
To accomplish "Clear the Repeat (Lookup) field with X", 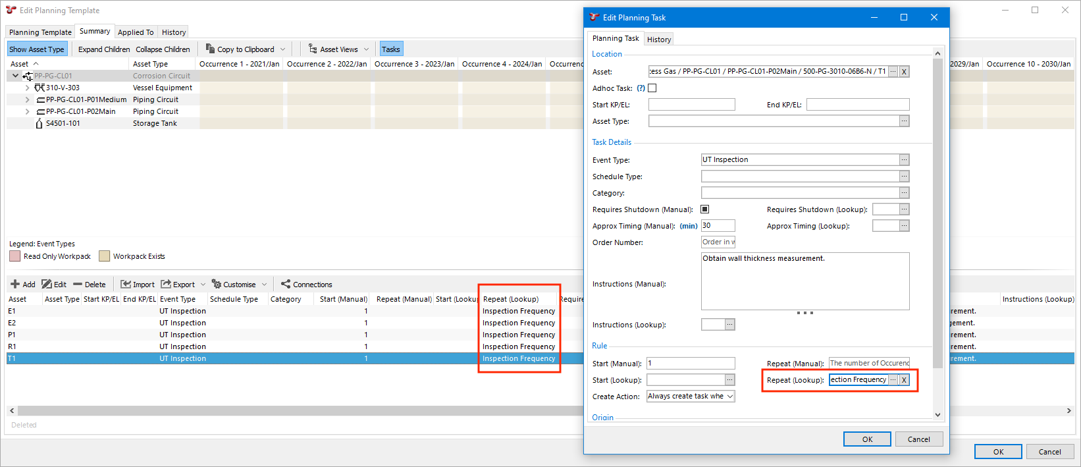I will [904, 380].
